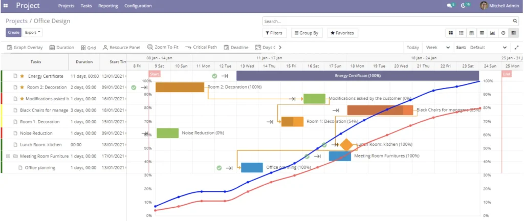The width and height of the screenshot is (524, 221).
Task: Toggle star on Energy Certificate task
Action: click(22, 76)
